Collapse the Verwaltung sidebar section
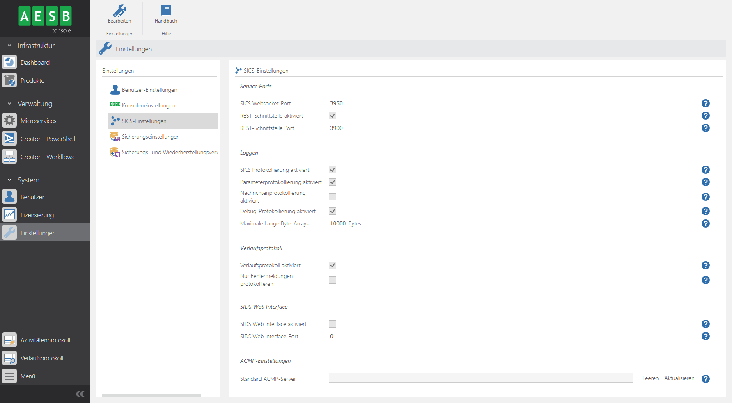The height and width of the screenshot is (403, 732). click(9, 104)
